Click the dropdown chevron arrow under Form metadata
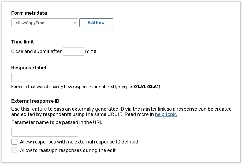 (x=75, y=23)
